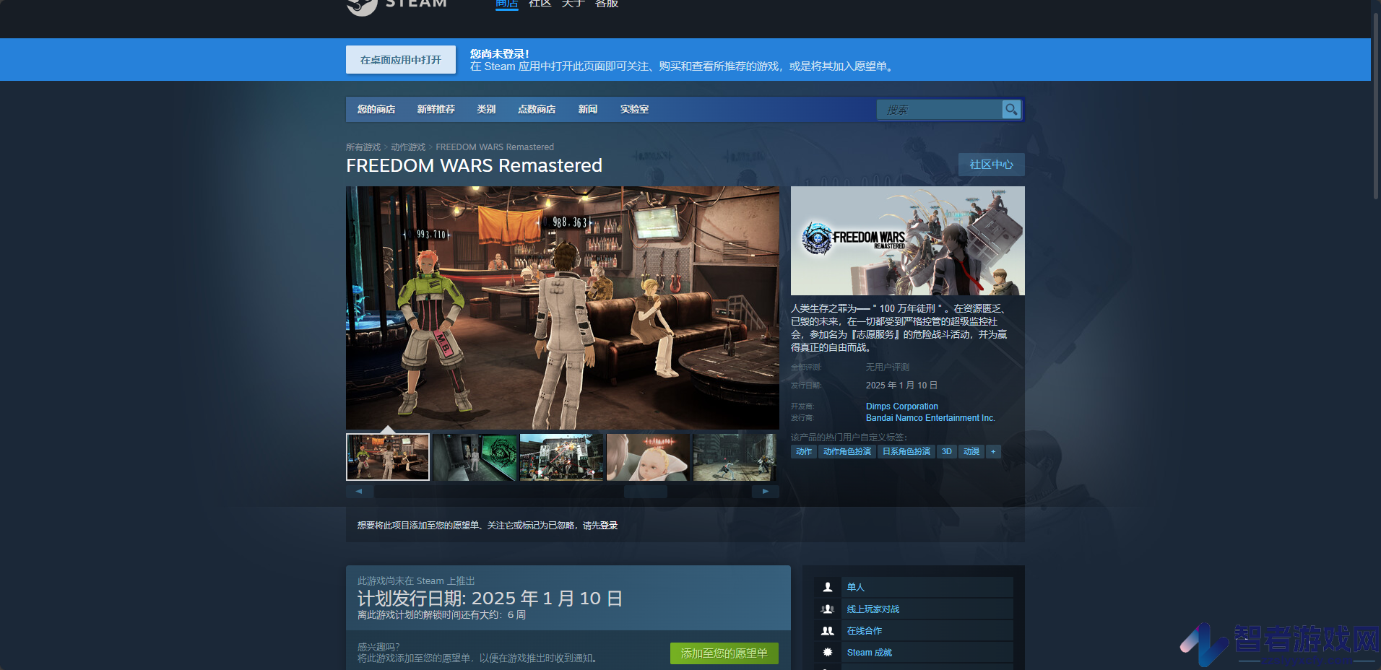The image size is (1381, 670).
Task: Open the Dimps Corporation developer link
Action: 902,406
